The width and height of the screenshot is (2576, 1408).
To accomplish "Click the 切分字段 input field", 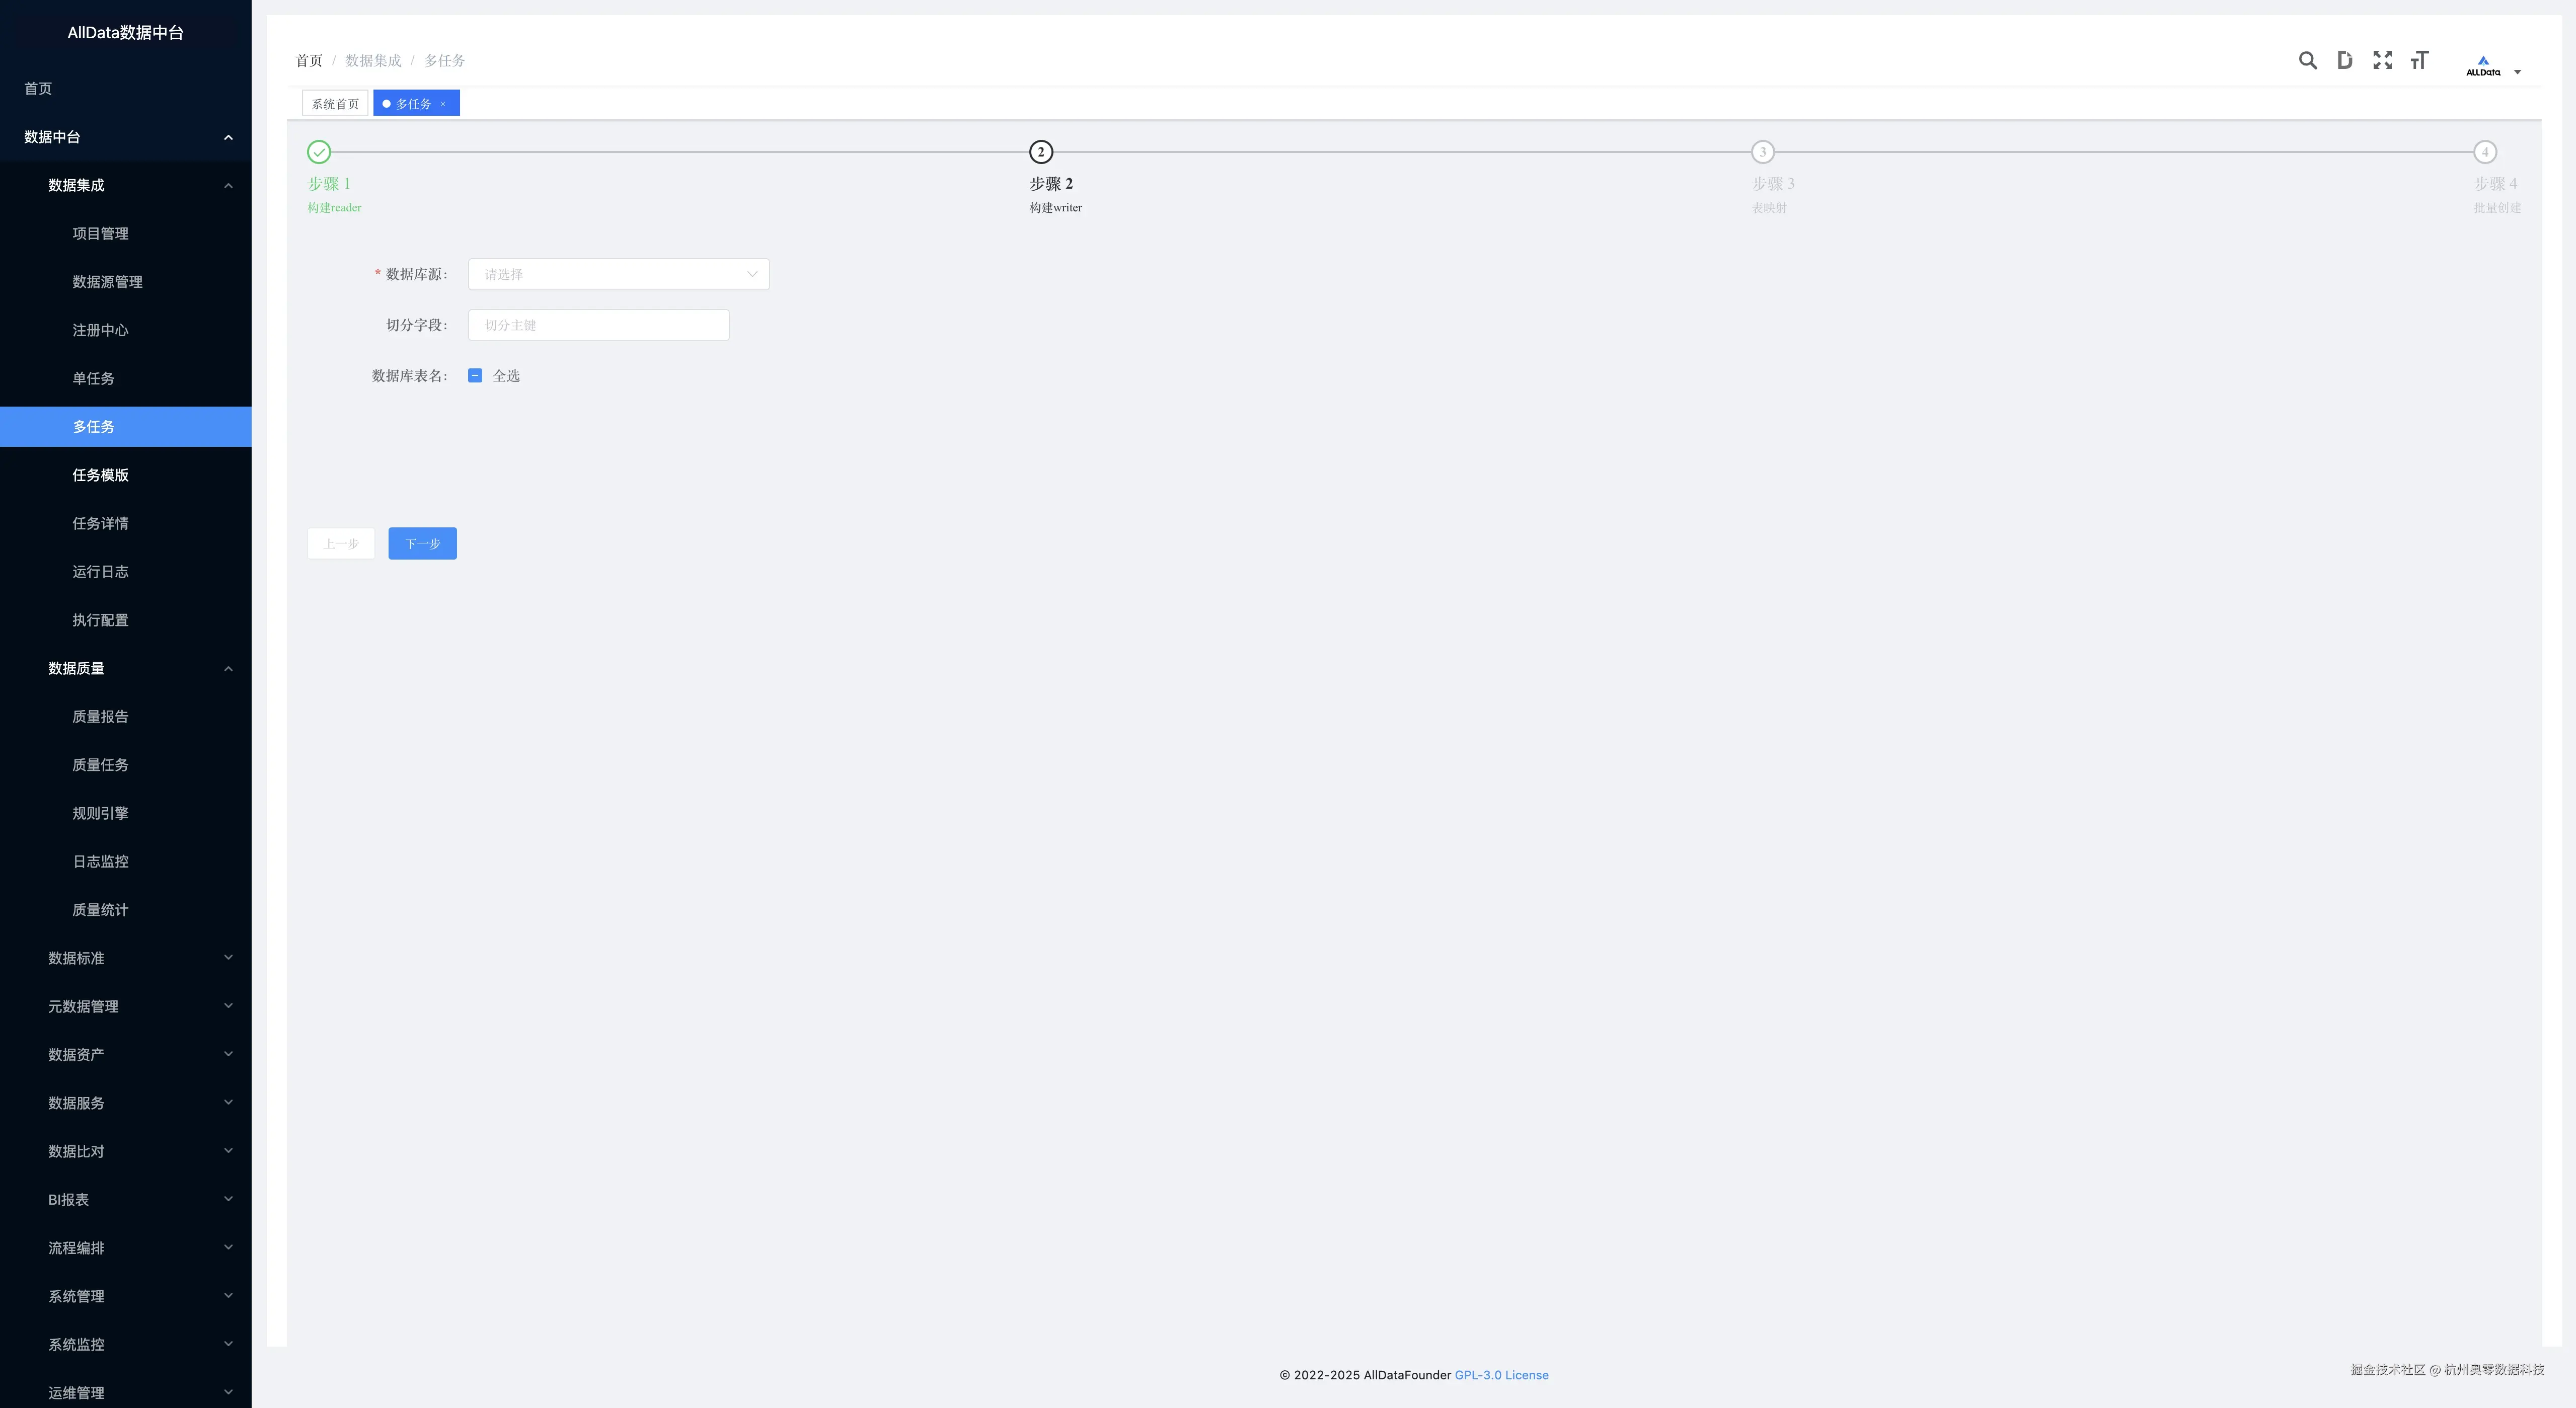I will pyautogui.click(x=598, y=325).
